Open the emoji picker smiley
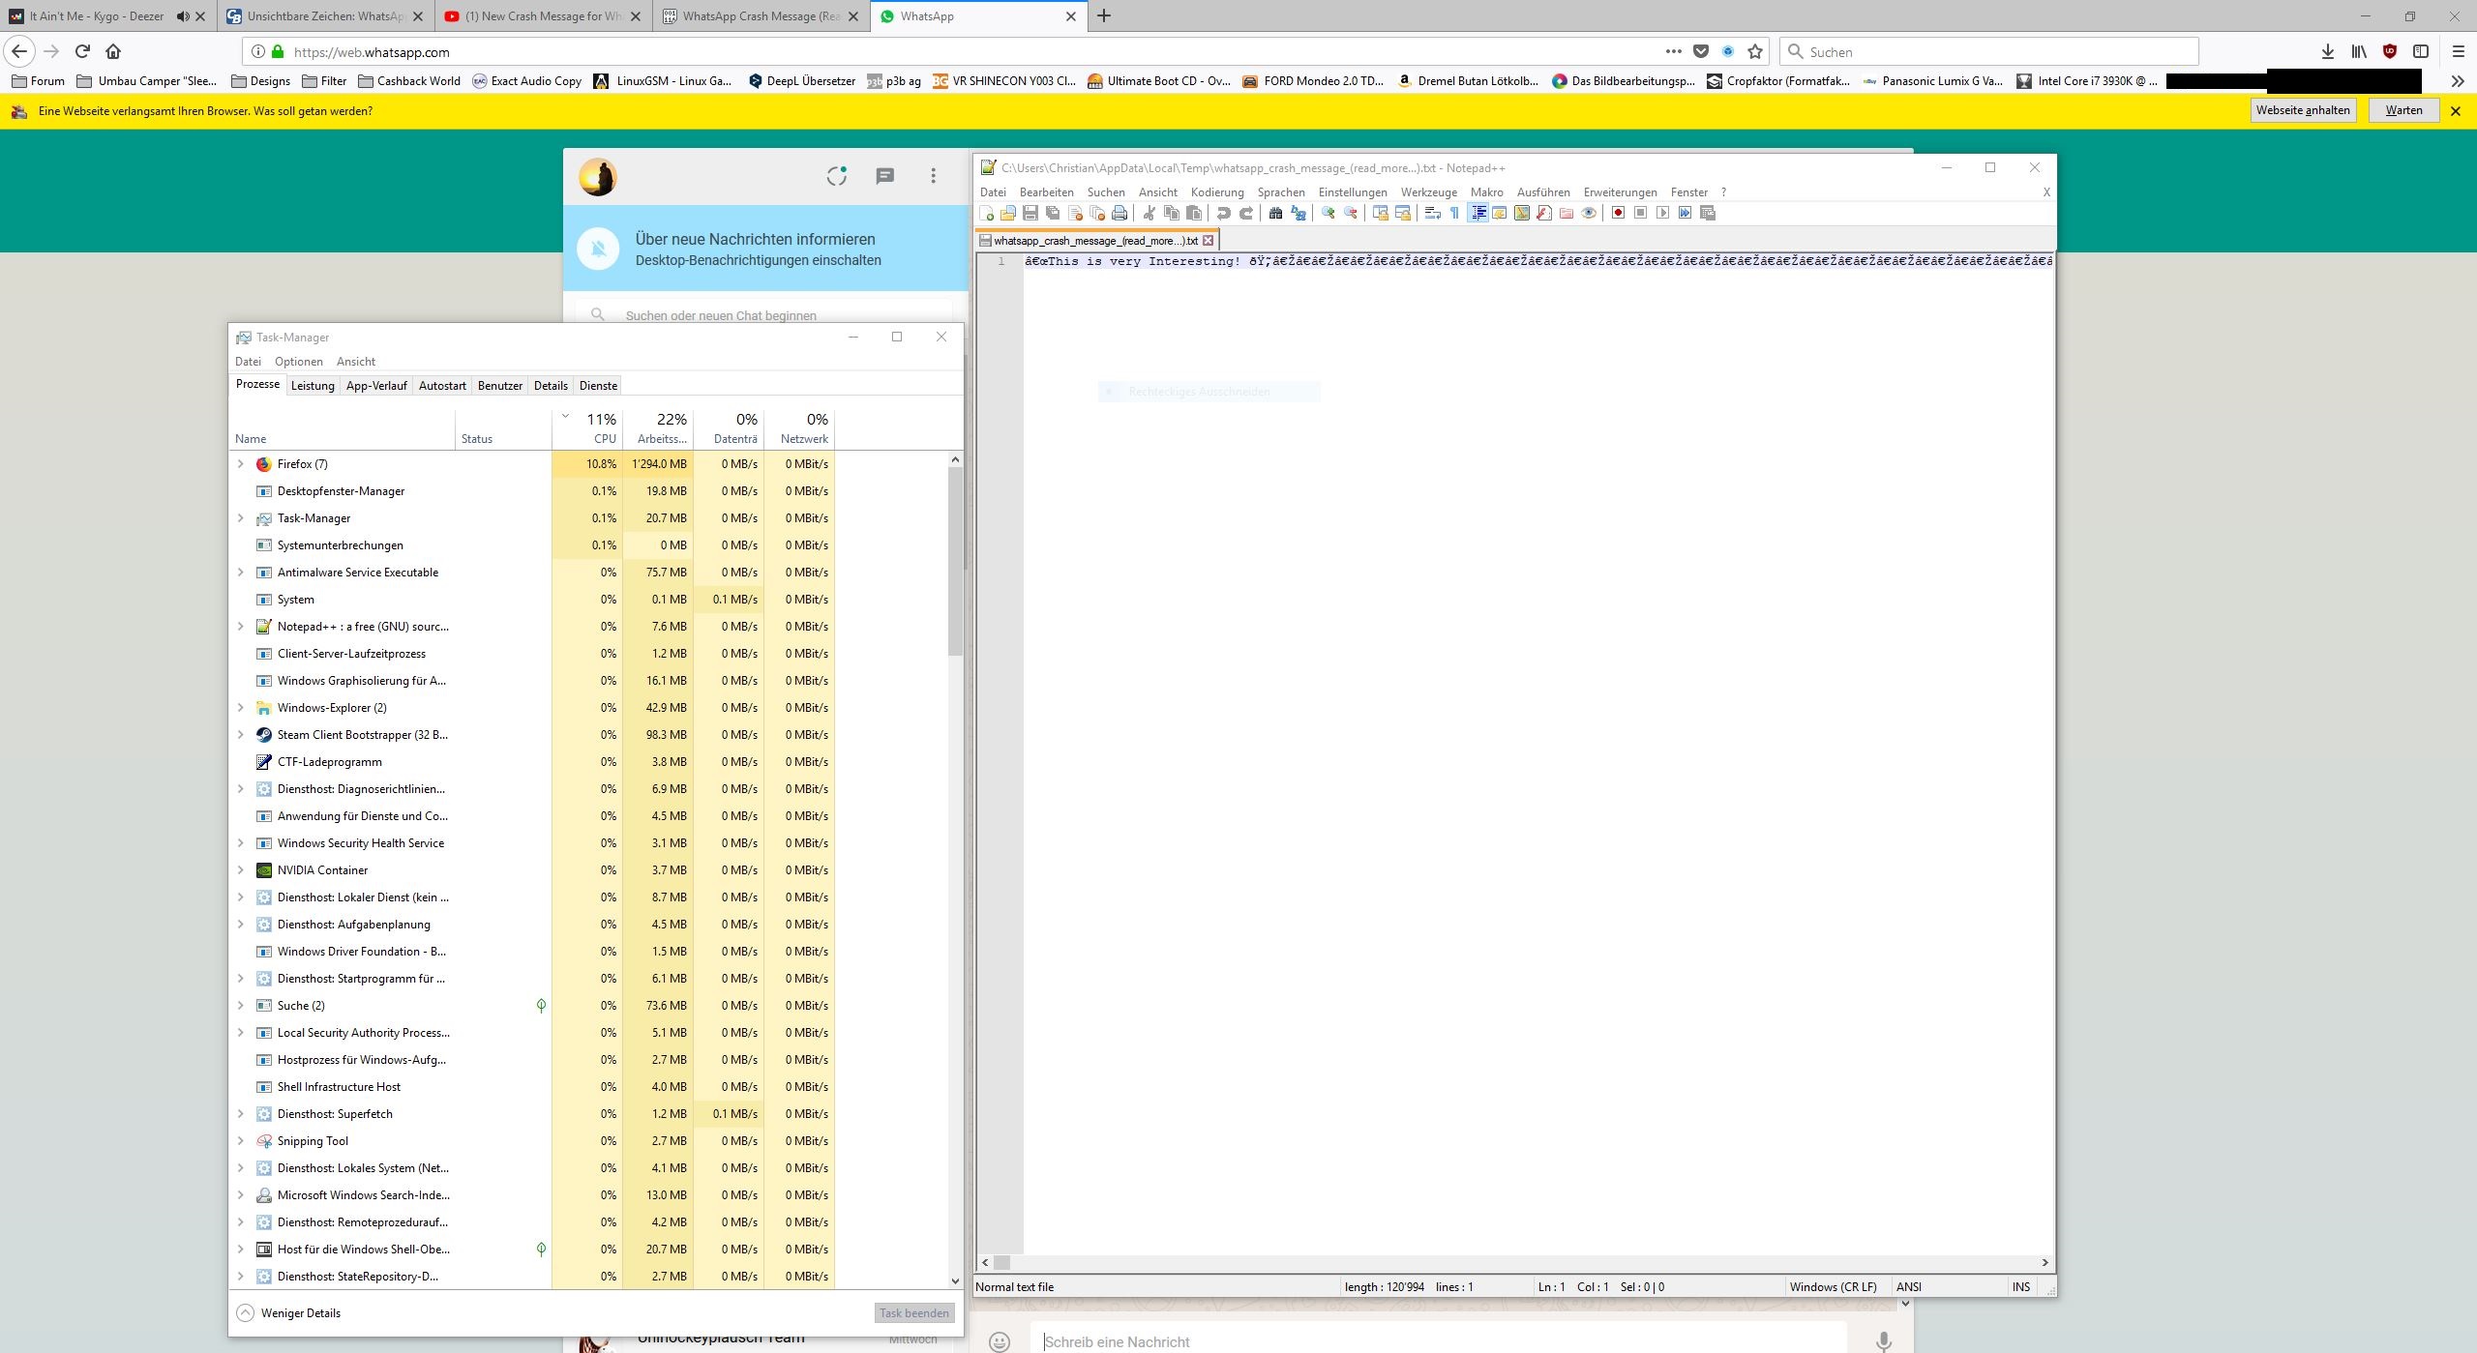Viewport: 2477px width, 1353px height. click(x=1000, y=1340)
